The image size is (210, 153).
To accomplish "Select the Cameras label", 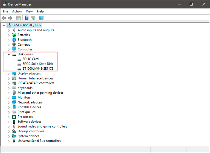I will [24, 44].
